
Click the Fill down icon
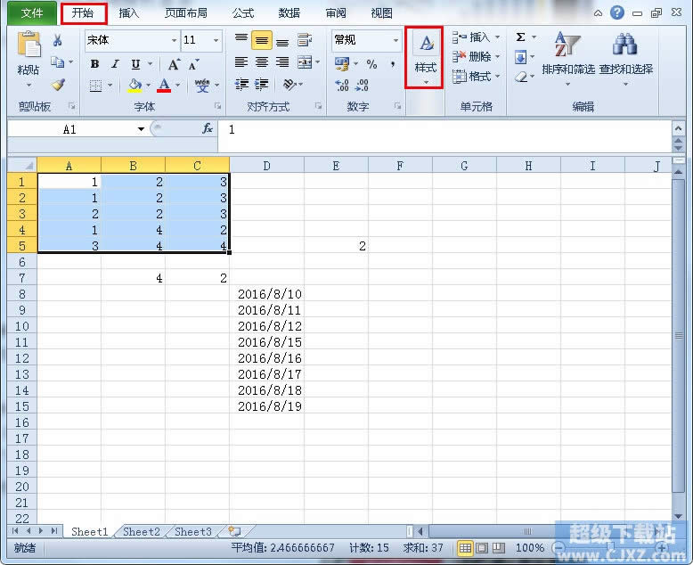[x=520, y=57]
